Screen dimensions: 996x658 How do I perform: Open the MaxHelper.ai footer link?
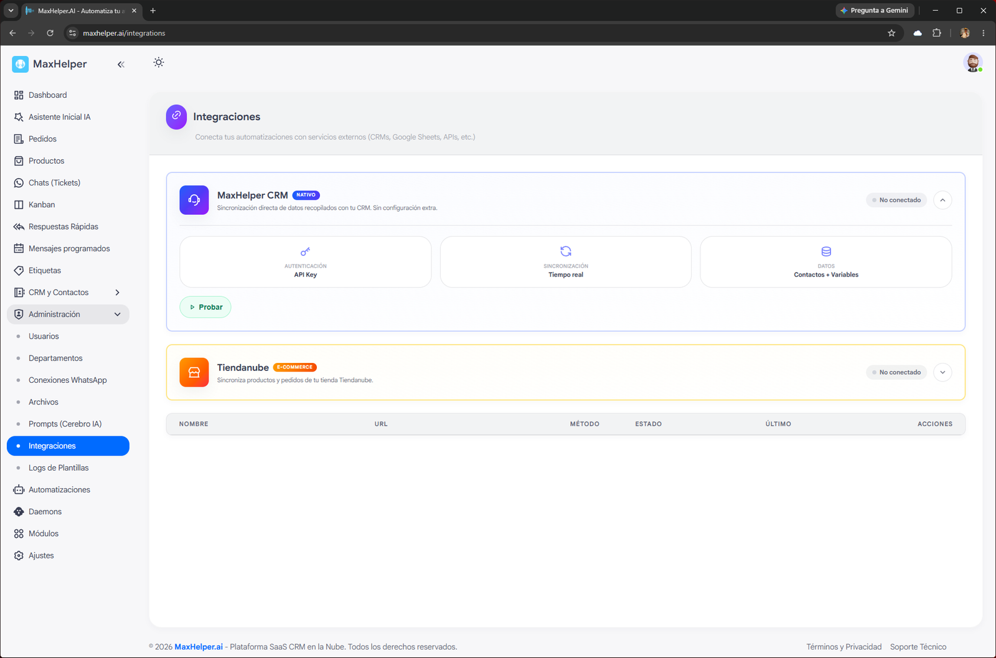point(199,647)
